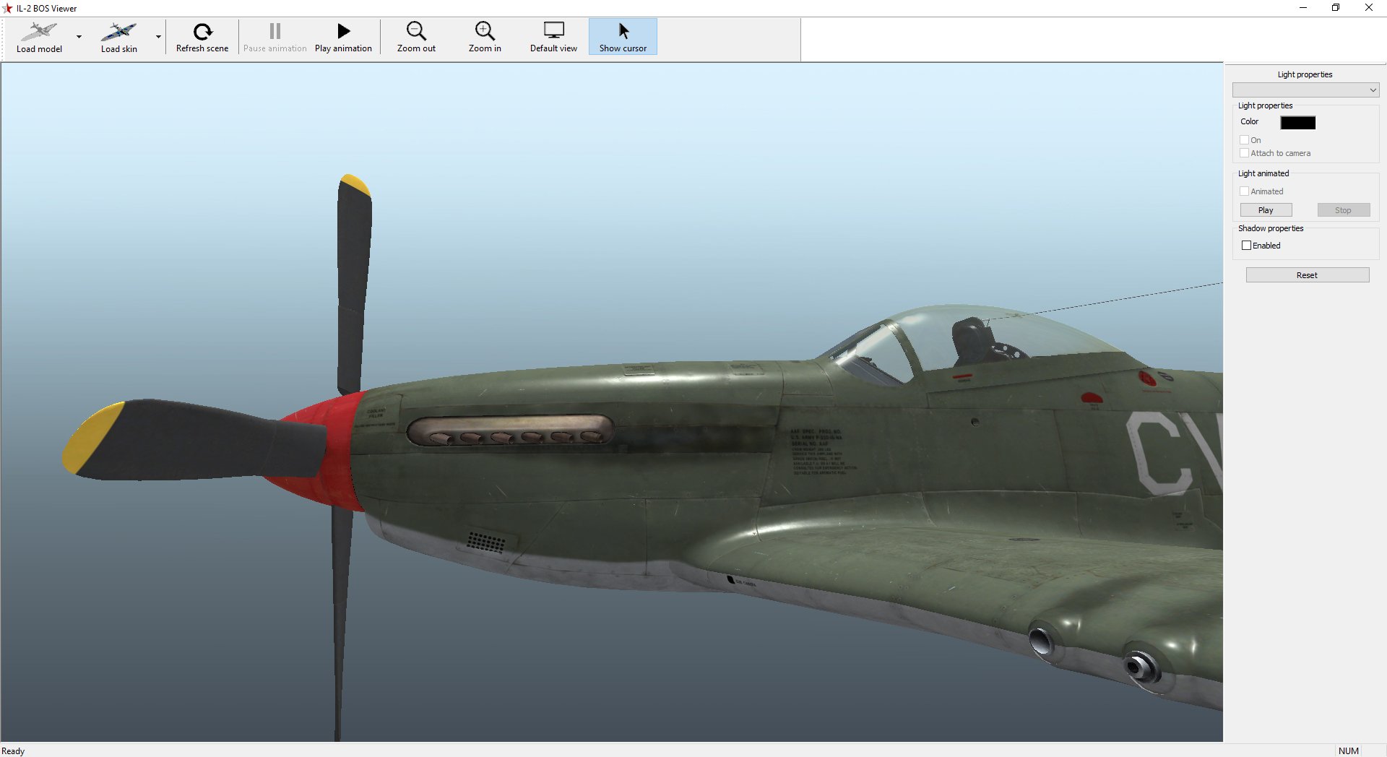Image resolution: width=1387 pixels, height=757 pixels.
Task: Click the NUM indicator in status bar
Action: tap(1348, 750)
